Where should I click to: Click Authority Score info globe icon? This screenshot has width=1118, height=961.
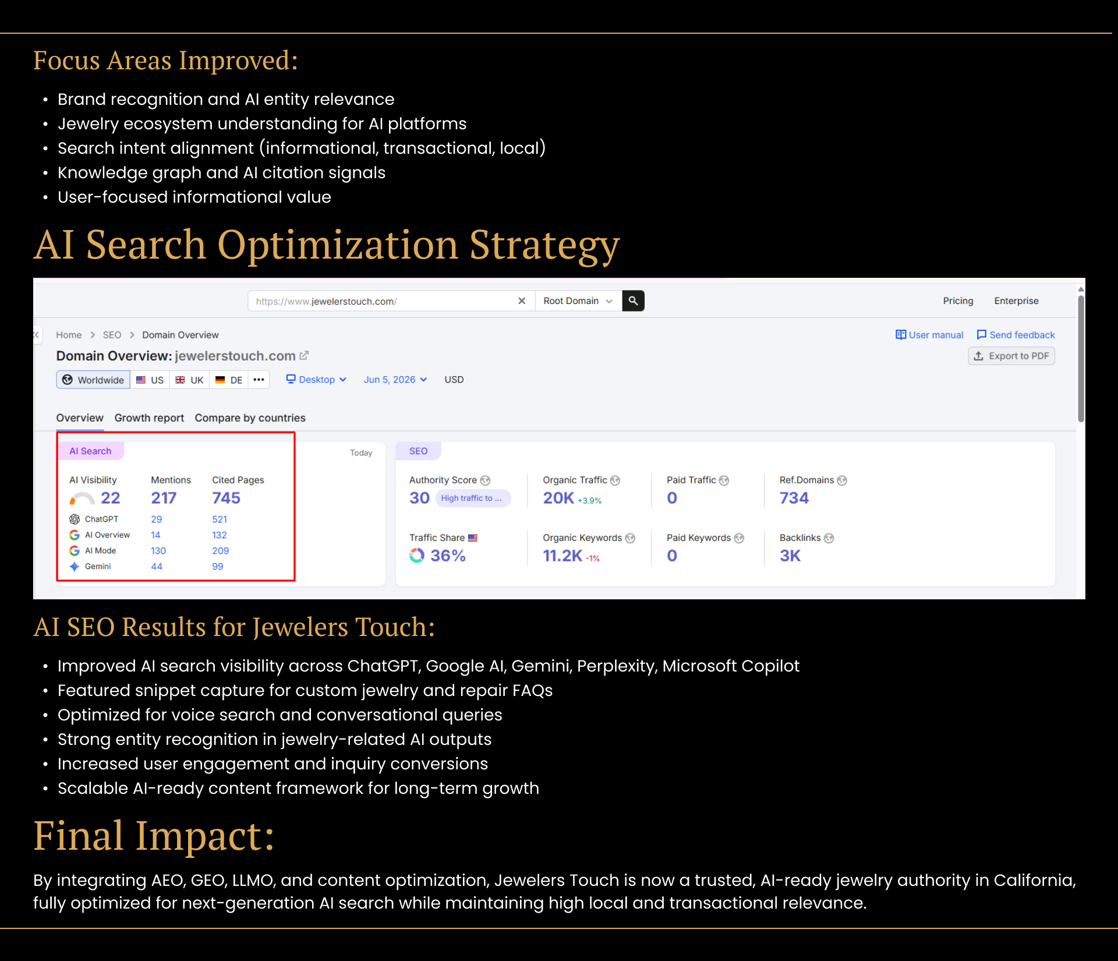point(485,480)
